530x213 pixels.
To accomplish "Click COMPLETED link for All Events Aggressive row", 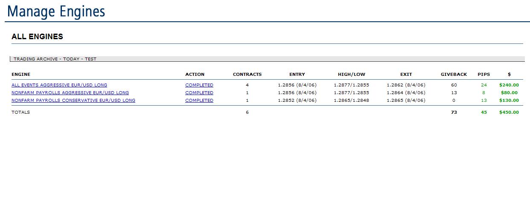I will pos(199,85).
